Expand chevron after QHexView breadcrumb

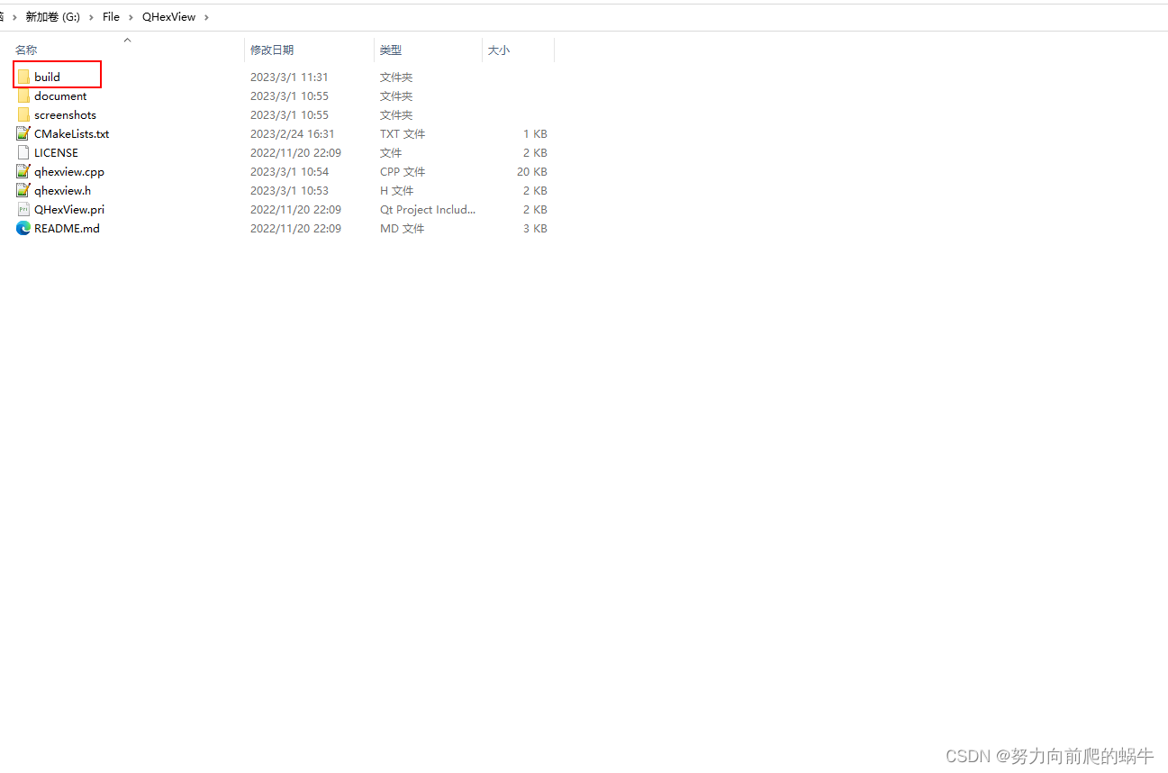point(206,16)
